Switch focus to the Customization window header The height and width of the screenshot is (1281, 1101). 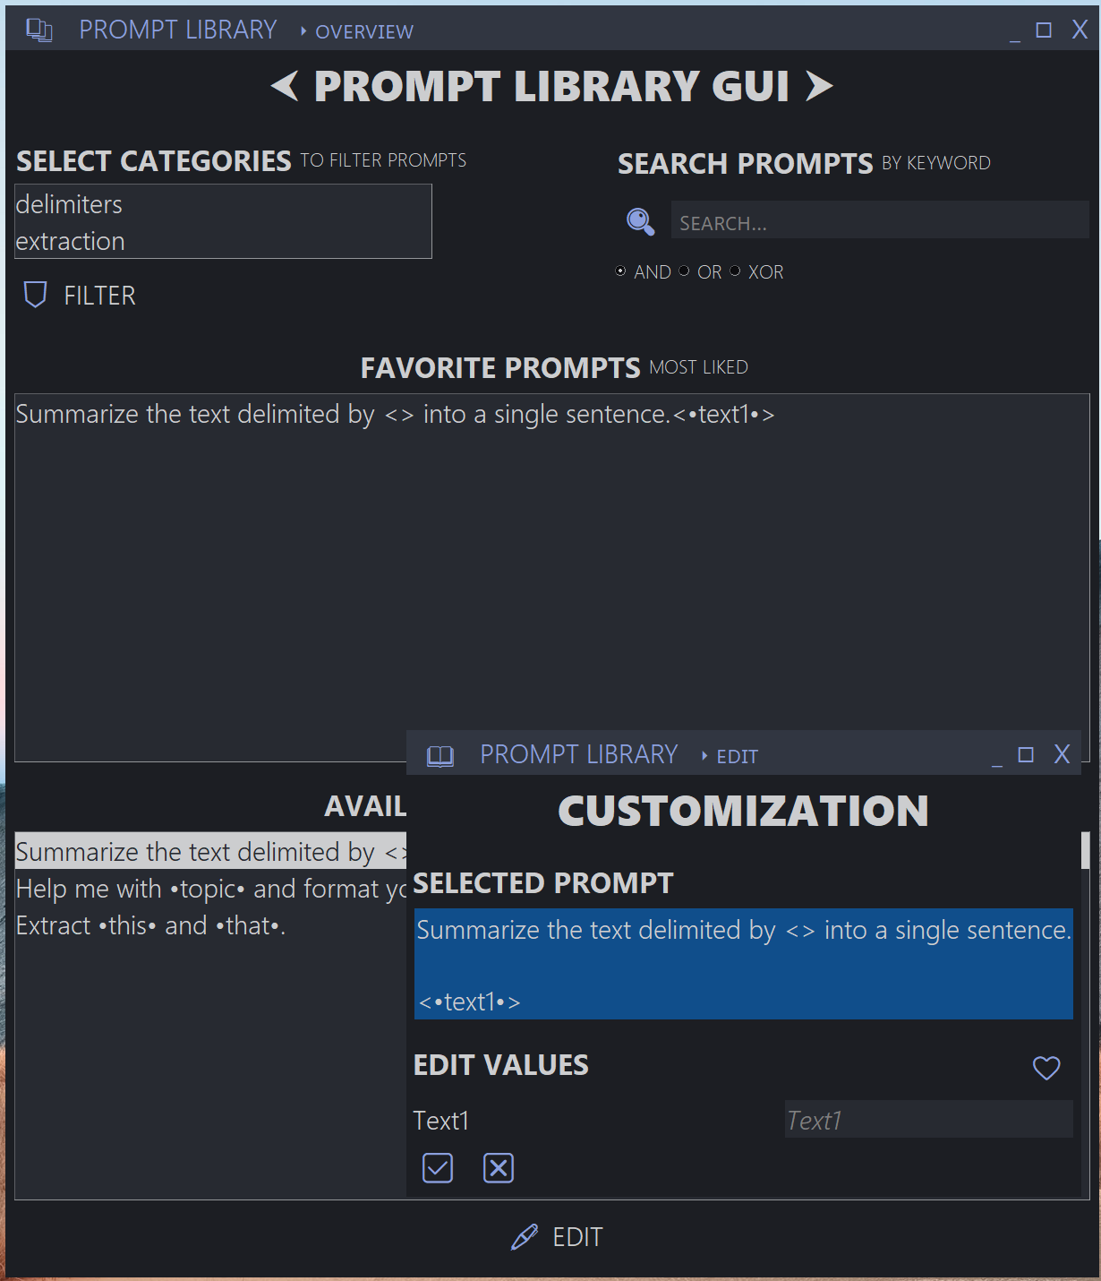pyautogui.click(x=743, y=811)
